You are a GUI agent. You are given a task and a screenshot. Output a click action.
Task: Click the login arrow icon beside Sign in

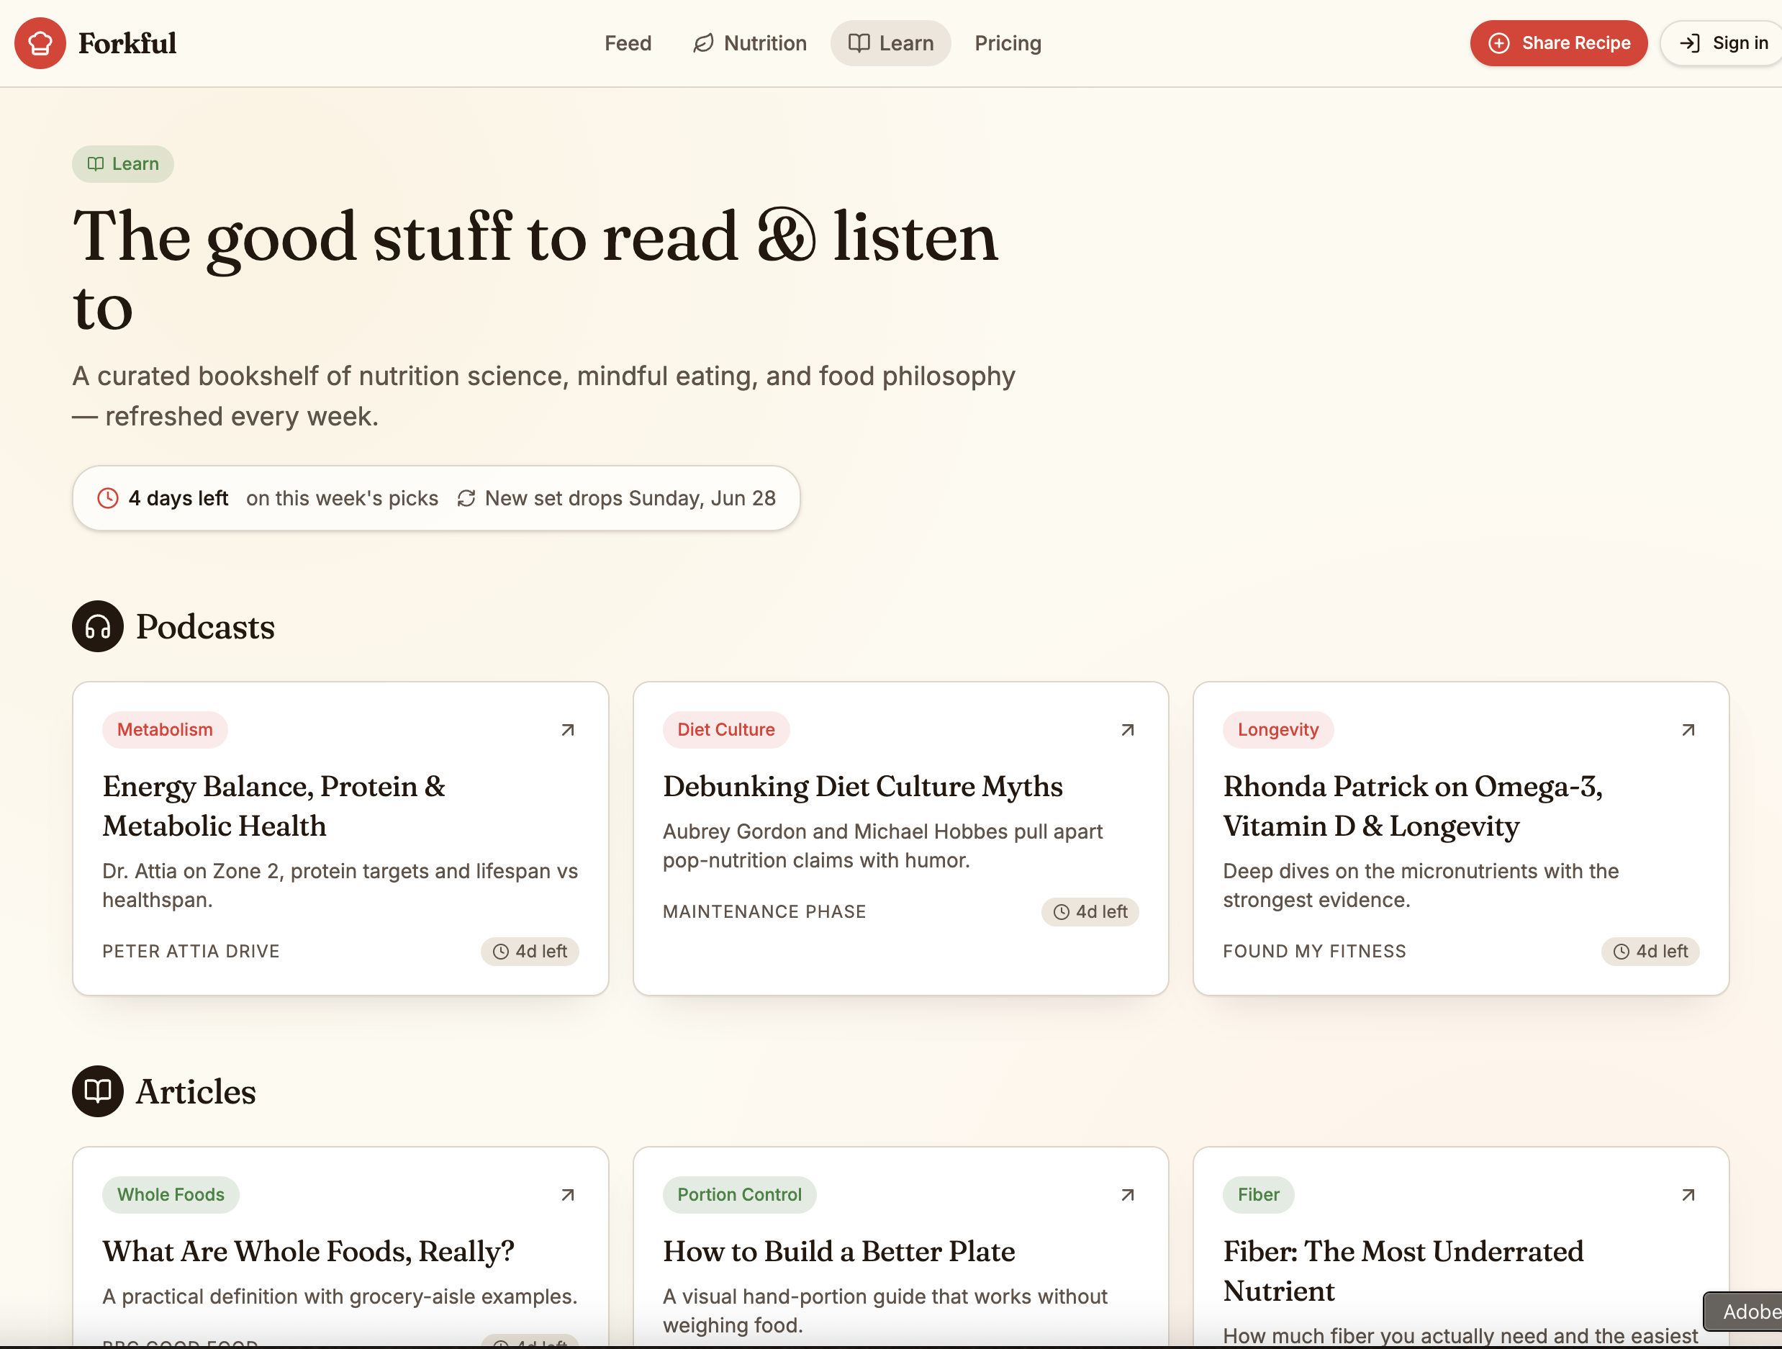click(x=1689, y=42)
